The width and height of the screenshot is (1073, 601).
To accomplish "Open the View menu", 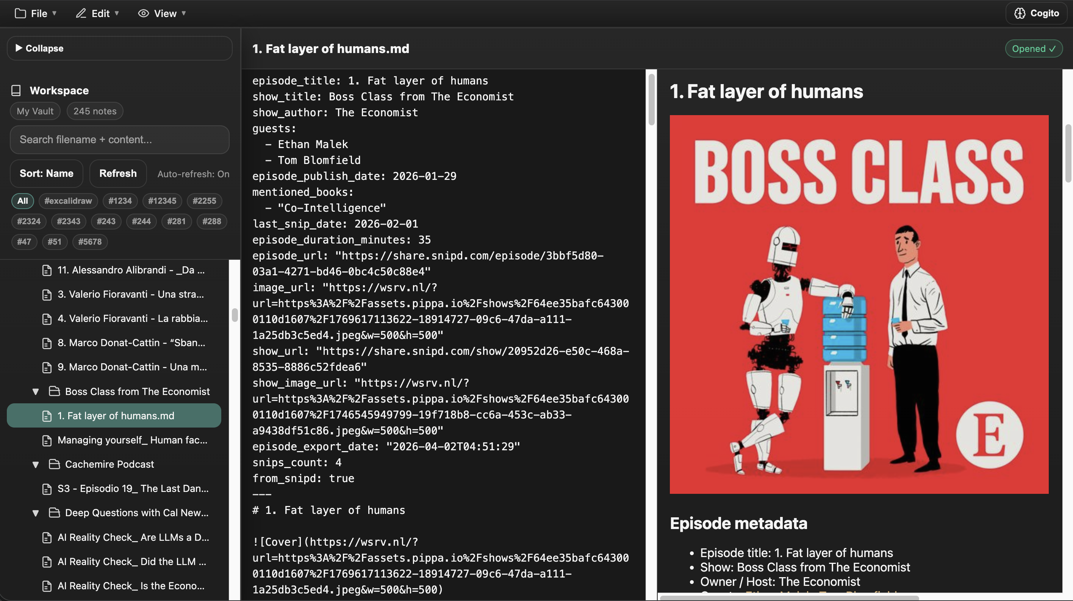I will coord(162,13).
